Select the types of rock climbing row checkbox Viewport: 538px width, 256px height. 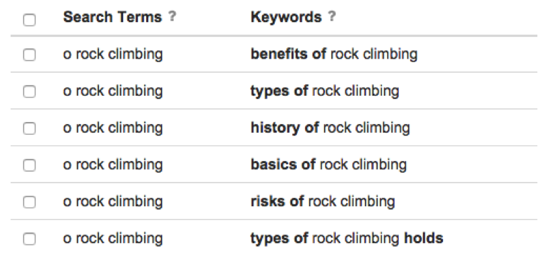pos(29,91)
